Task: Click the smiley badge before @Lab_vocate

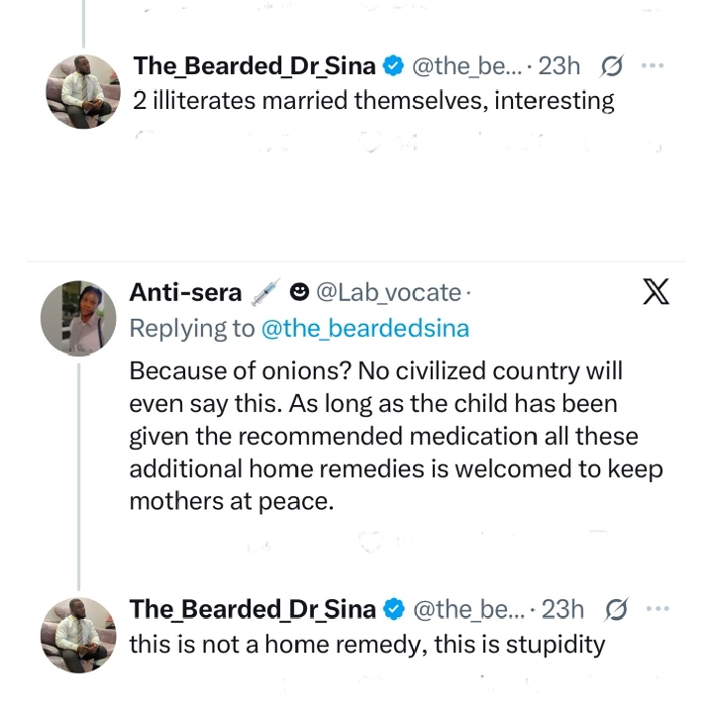Action: point(299,292)
